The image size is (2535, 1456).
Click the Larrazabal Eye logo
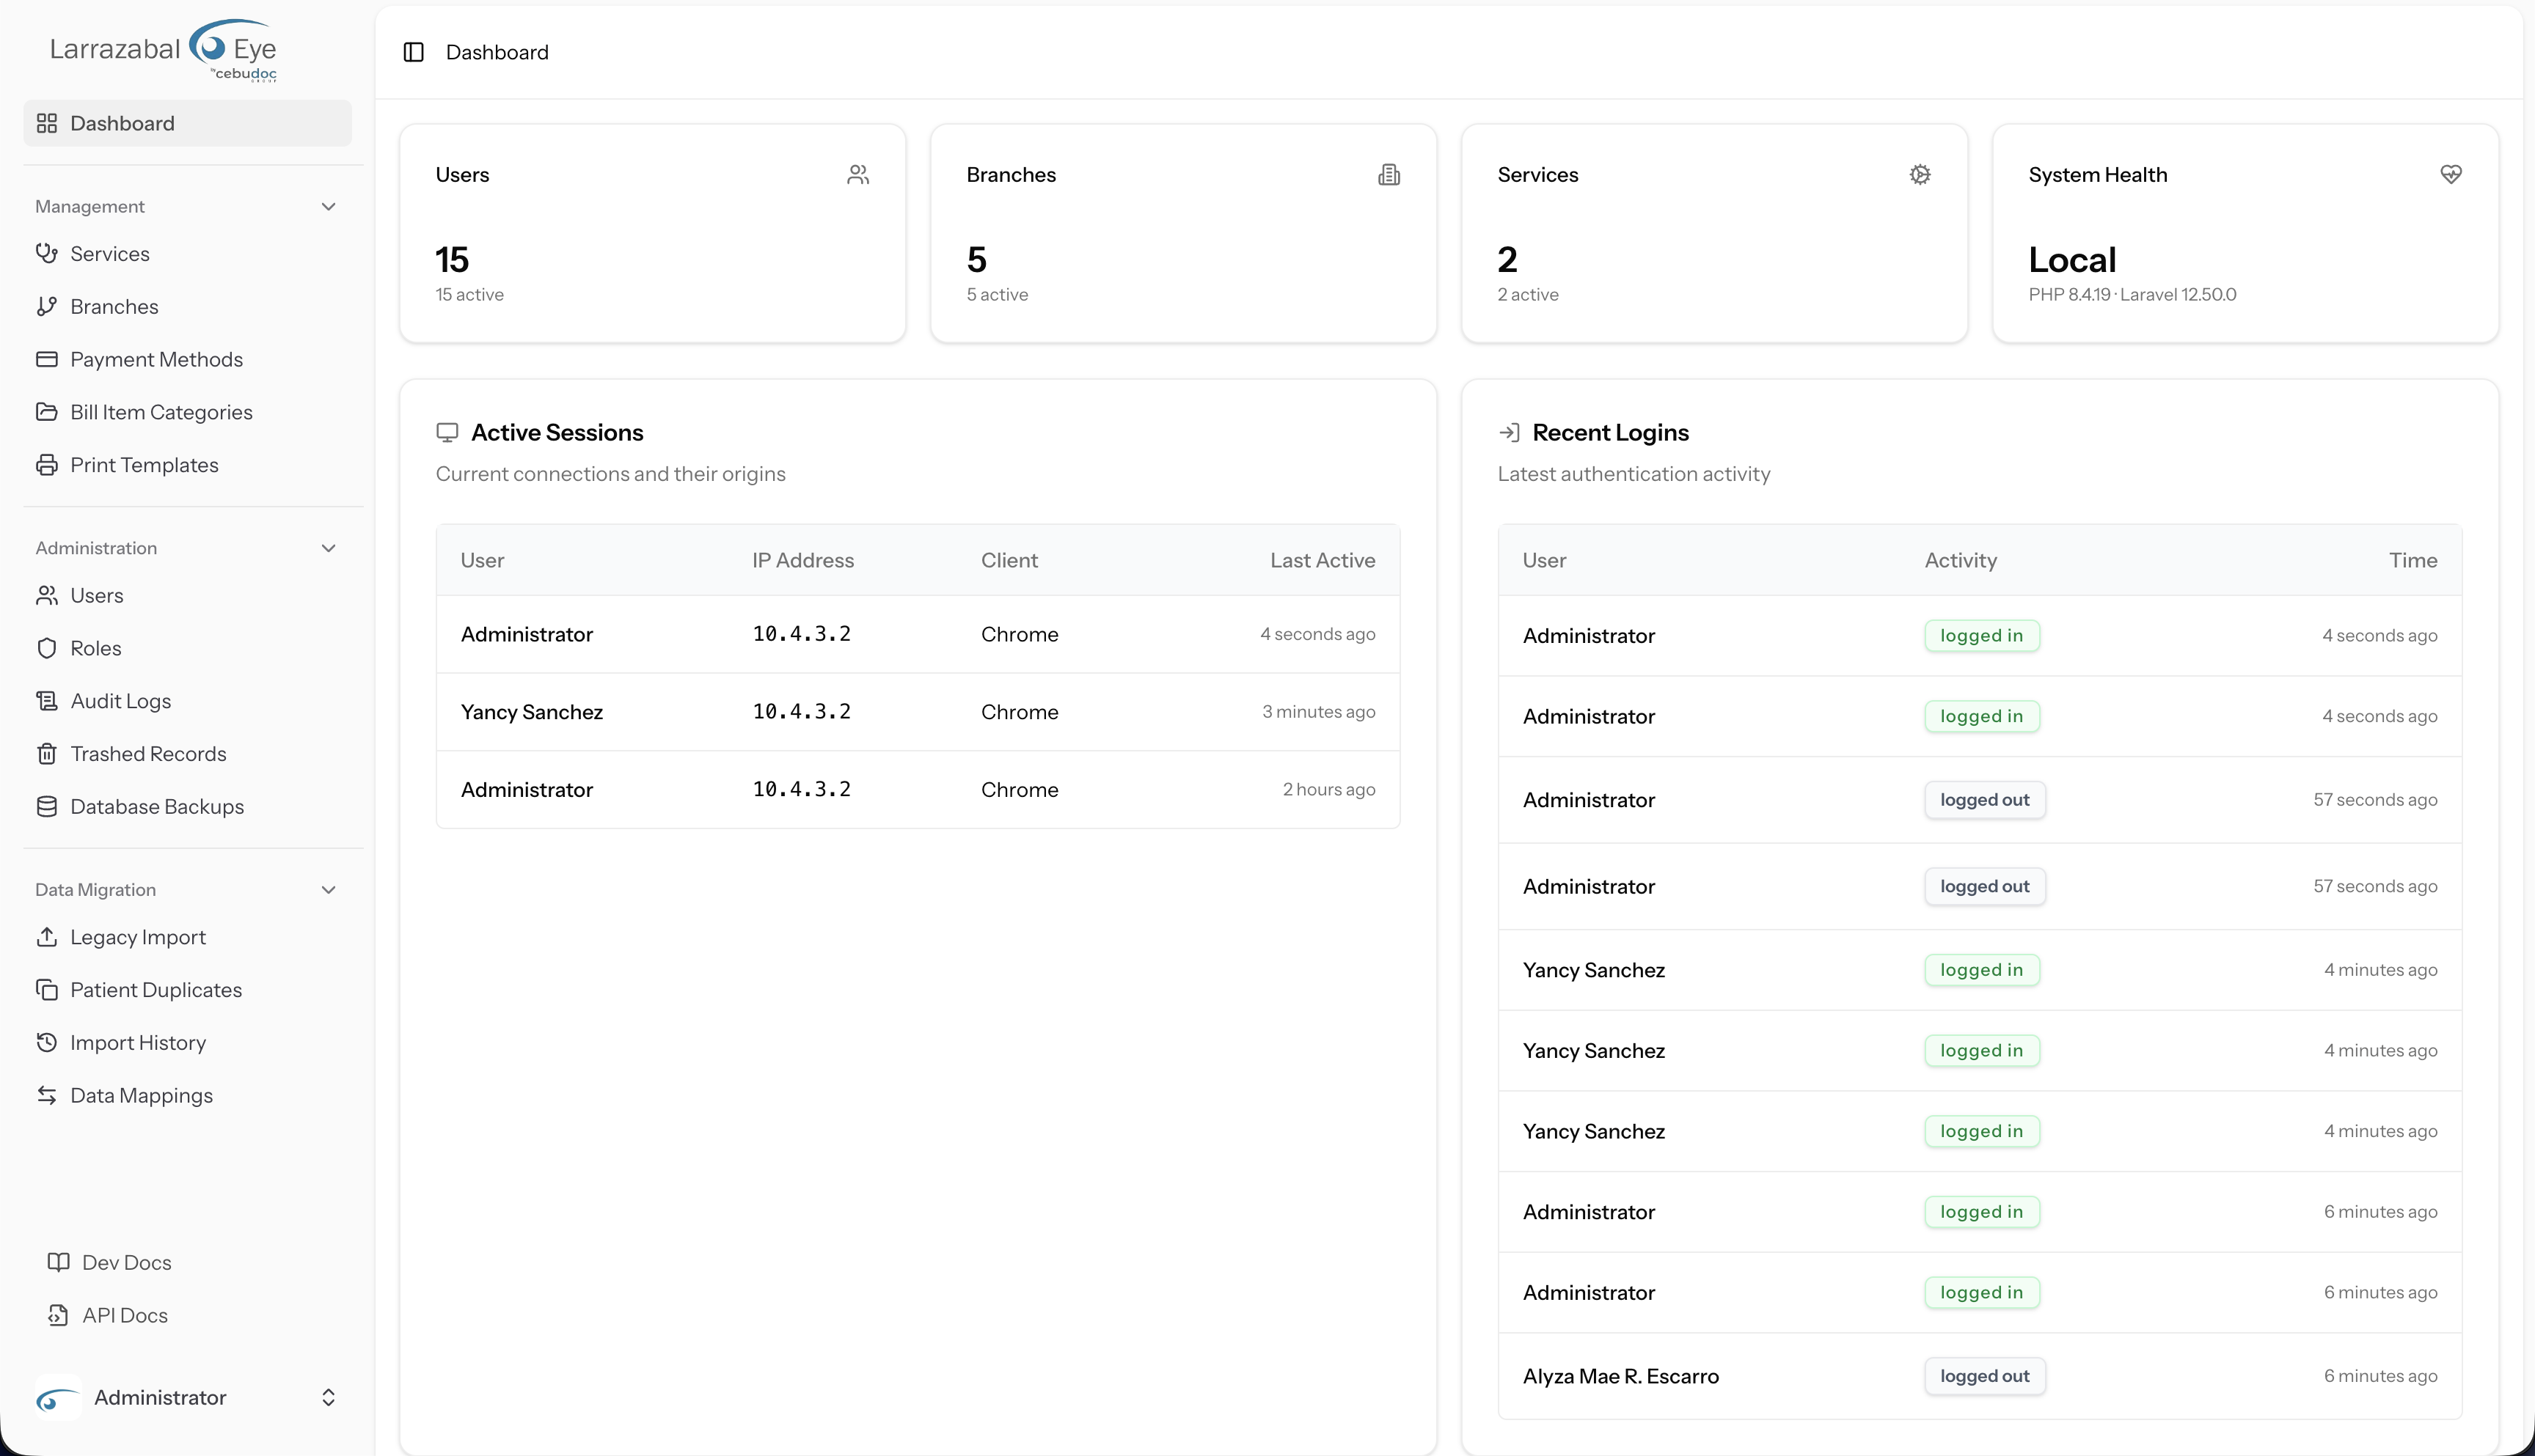(x=163, y=49)
